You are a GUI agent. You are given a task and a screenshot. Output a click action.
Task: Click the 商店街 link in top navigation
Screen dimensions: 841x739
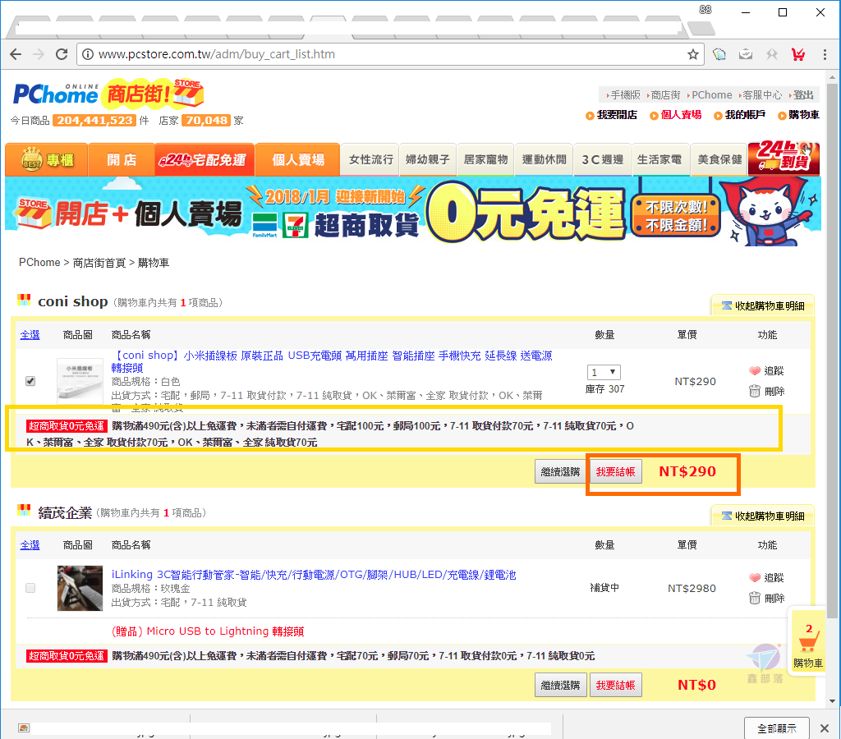coord(665,95)
